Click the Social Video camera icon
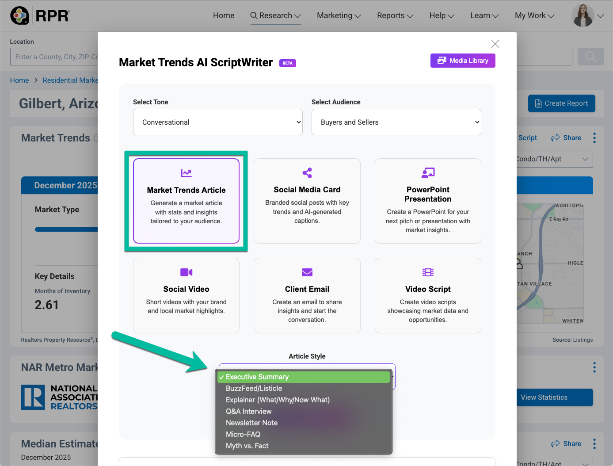This screenshot has height=466, width=613. coord(186,272)
